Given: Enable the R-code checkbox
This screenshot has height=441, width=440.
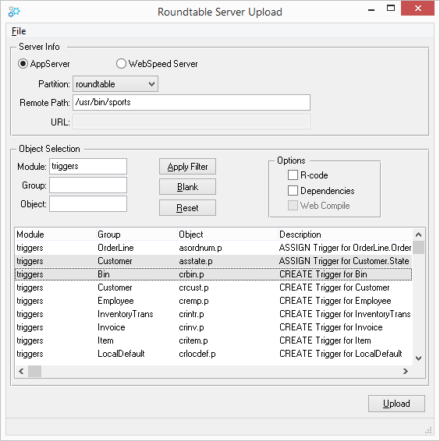Looking at the screenshot, I should pyautogui.click(x=293, y=175).
